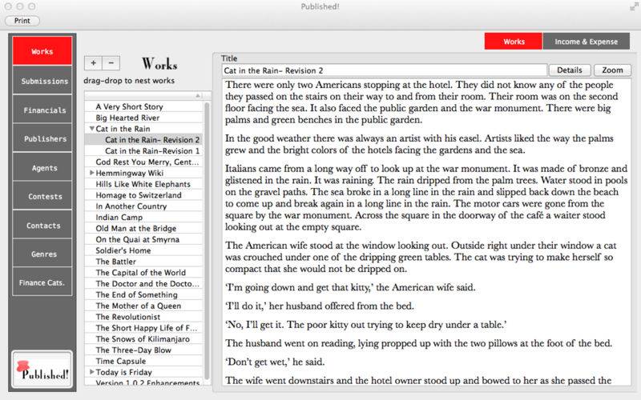
Task: Select 'Cat in the Rain' parent work
Action: pos(143,129)
